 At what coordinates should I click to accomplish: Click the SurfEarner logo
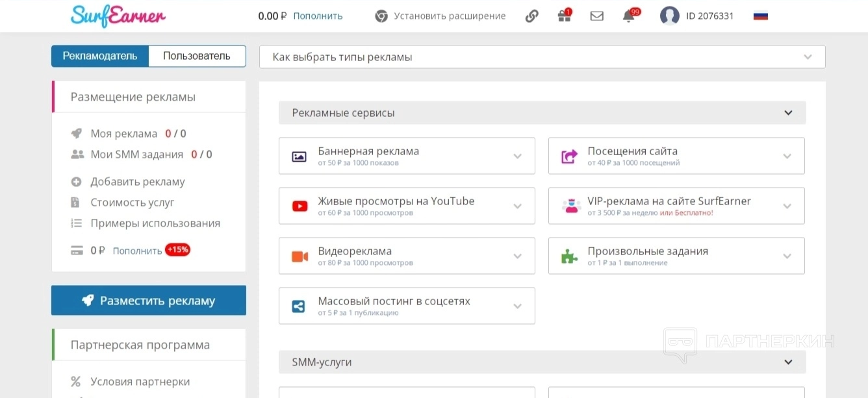(118, 15)
